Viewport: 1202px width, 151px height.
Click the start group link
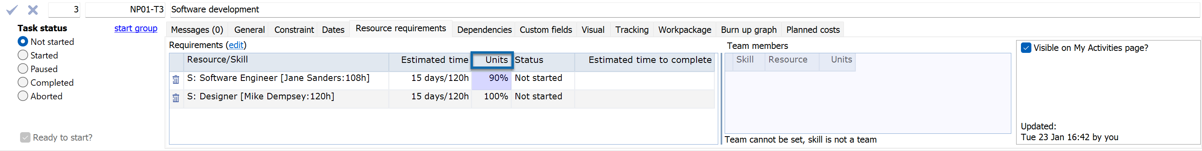[136, 28]
